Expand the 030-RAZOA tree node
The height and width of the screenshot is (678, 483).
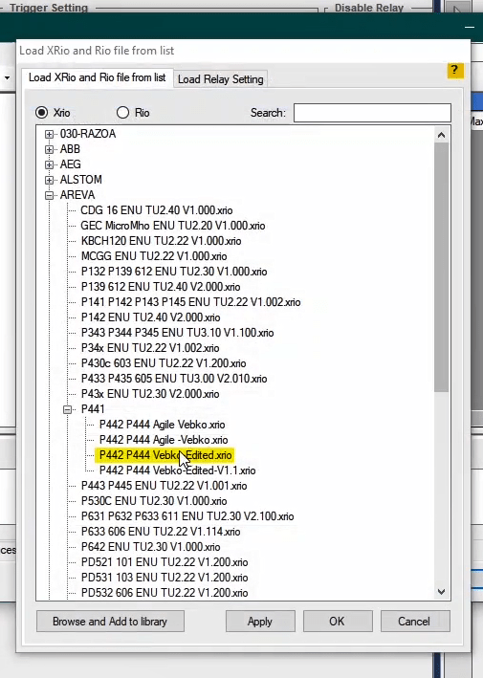[50, 135]
